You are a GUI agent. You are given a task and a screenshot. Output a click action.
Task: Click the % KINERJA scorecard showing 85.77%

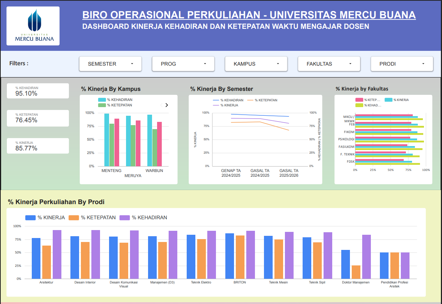(38, 146)
